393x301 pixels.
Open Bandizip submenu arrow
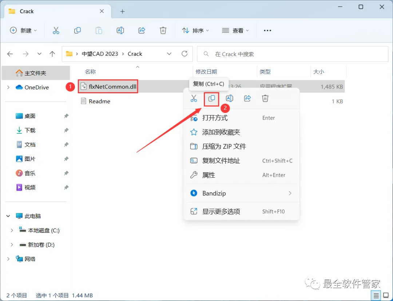(290, 193)
